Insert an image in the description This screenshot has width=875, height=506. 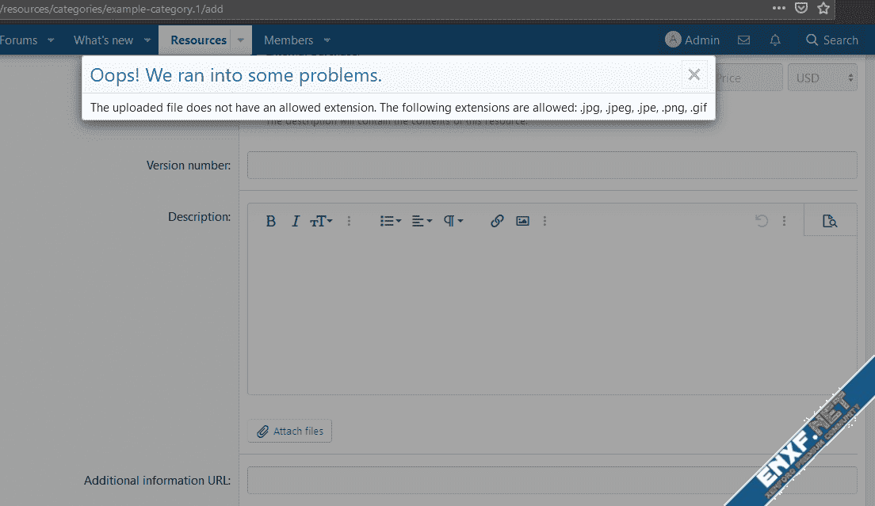pos(522,222)
